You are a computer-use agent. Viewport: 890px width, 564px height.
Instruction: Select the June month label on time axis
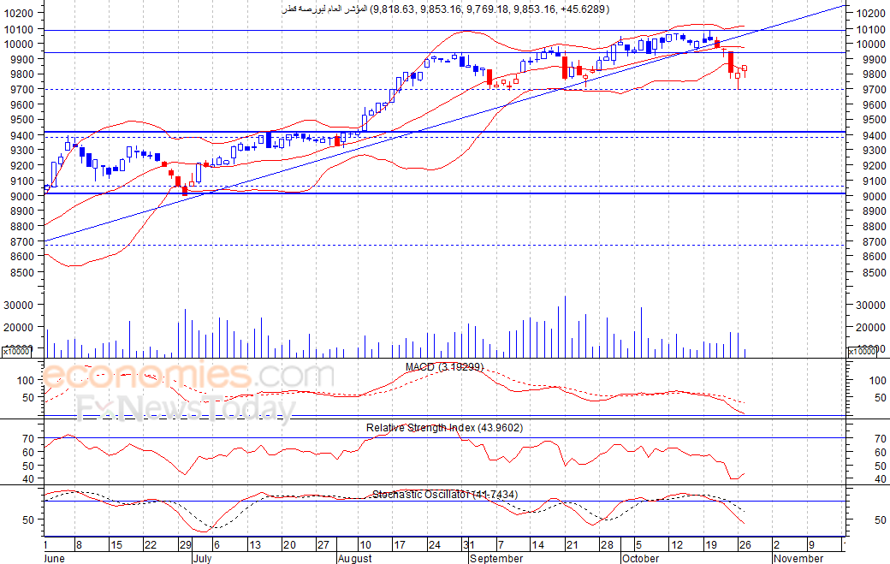(55, 558)
